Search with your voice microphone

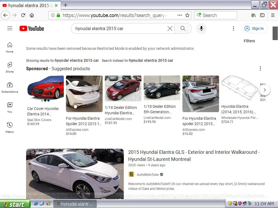point(201,28)
